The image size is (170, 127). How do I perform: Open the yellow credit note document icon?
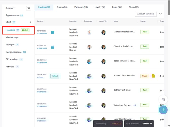153,76
